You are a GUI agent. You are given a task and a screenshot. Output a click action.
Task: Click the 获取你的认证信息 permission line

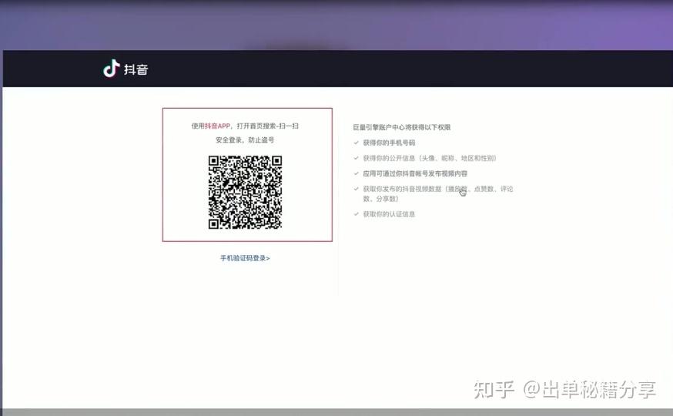(390, 214)
